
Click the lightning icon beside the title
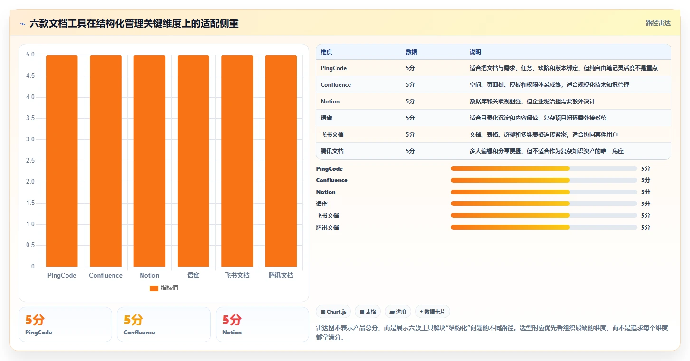tap(23, 23)
